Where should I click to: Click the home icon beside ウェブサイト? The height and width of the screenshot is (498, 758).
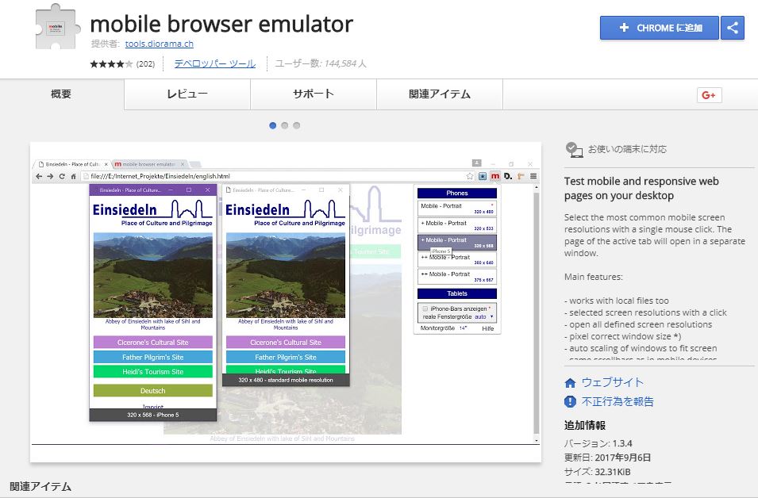[x=571, y=383]
